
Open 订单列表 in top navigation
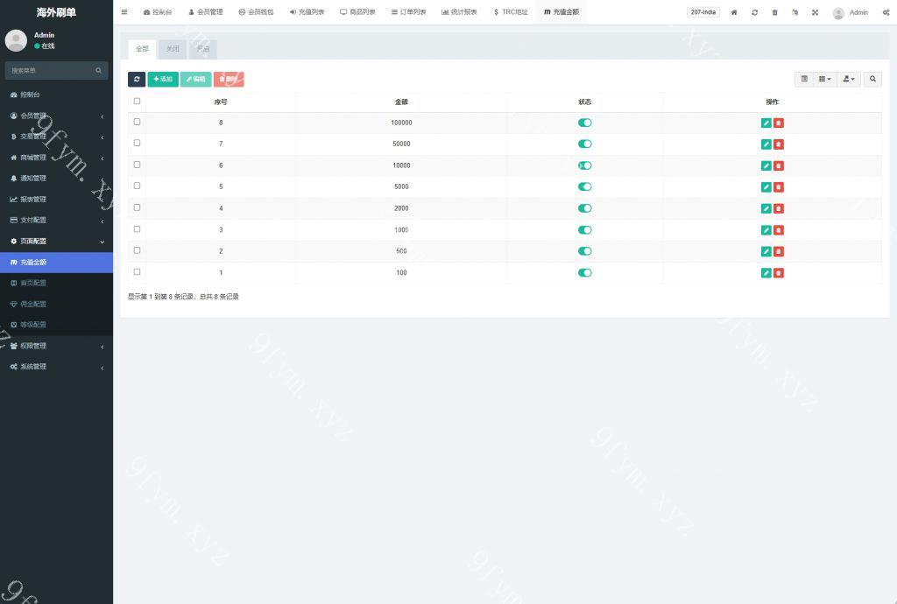tap(408, 12)
